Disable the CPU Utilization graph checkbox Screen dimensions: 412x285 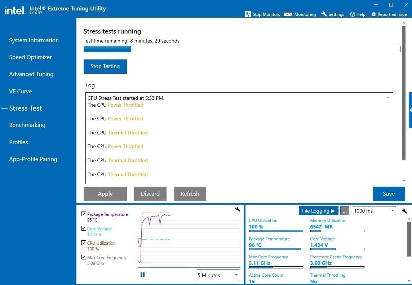pos(84,243)
